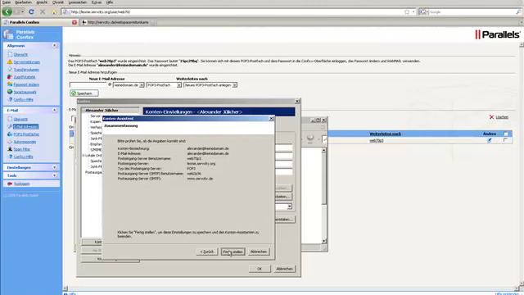Viewport: 524px width, 295px height.
Task: Click the search magnifier icon in Google box
Action: click(518, 11)
